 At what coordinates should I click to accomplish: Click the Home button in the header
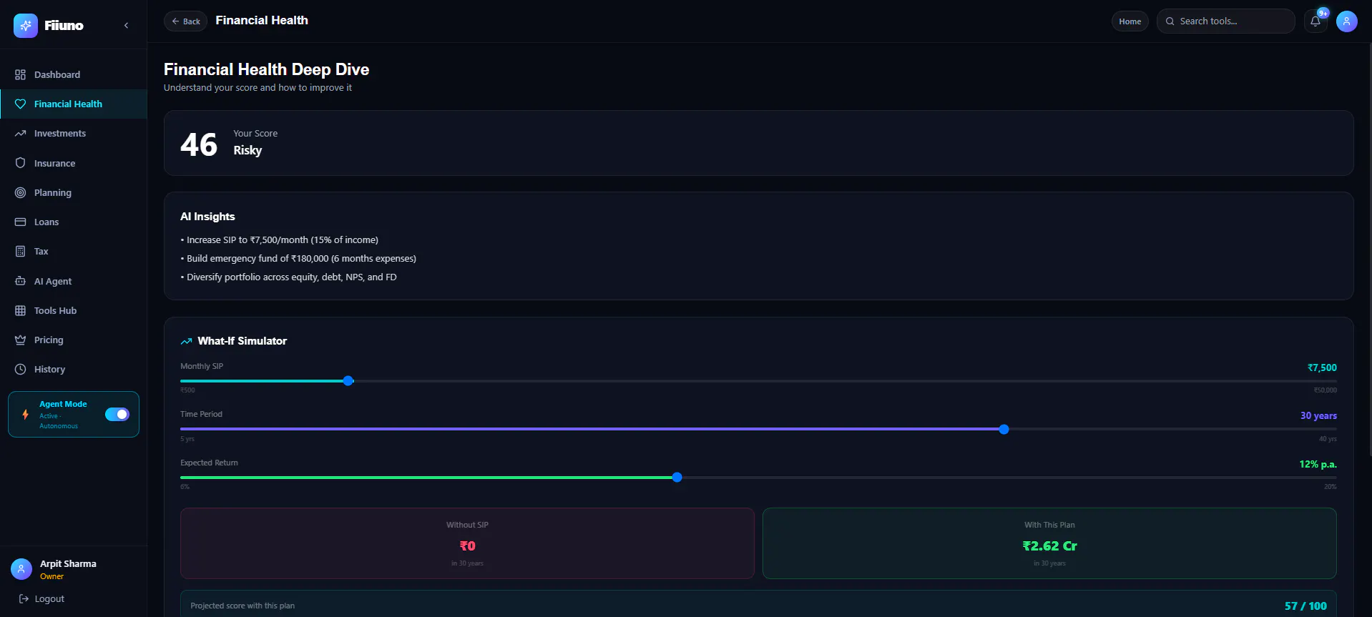click(x=1130, y=21)
